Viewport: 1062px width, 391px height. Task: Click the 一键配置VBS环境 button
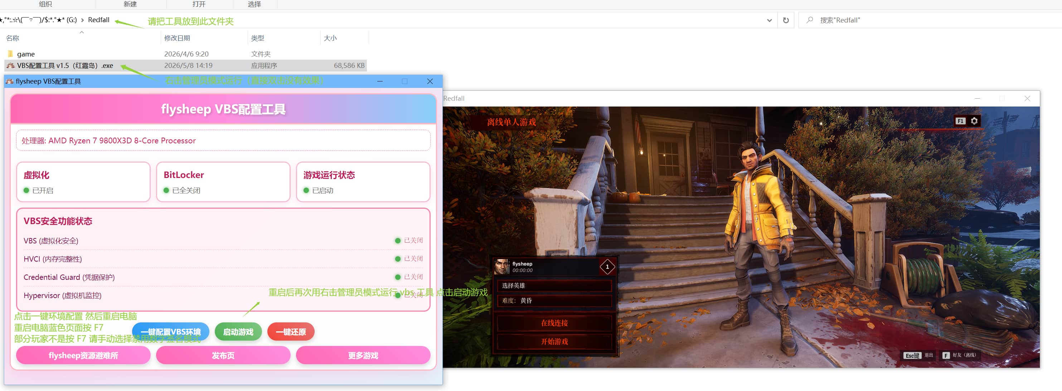[x=171, y=332]
